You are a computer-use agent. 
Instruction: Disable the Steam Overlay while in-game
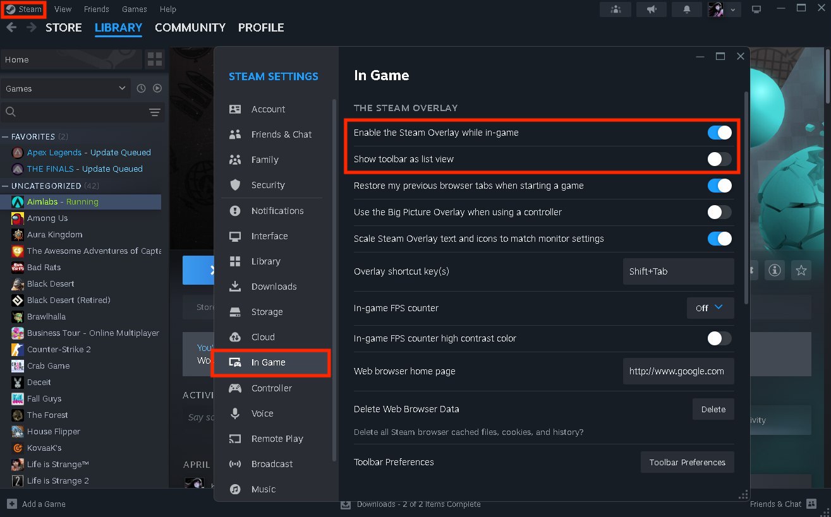(719, 133)
